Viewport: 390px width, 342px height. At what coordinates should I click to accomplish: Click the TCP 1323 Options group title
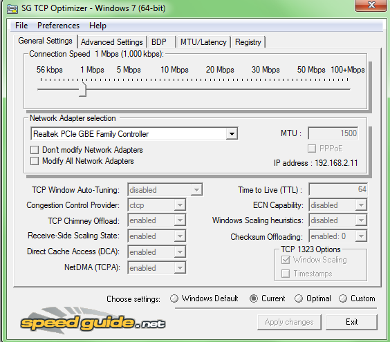click(x=310, y=249)
